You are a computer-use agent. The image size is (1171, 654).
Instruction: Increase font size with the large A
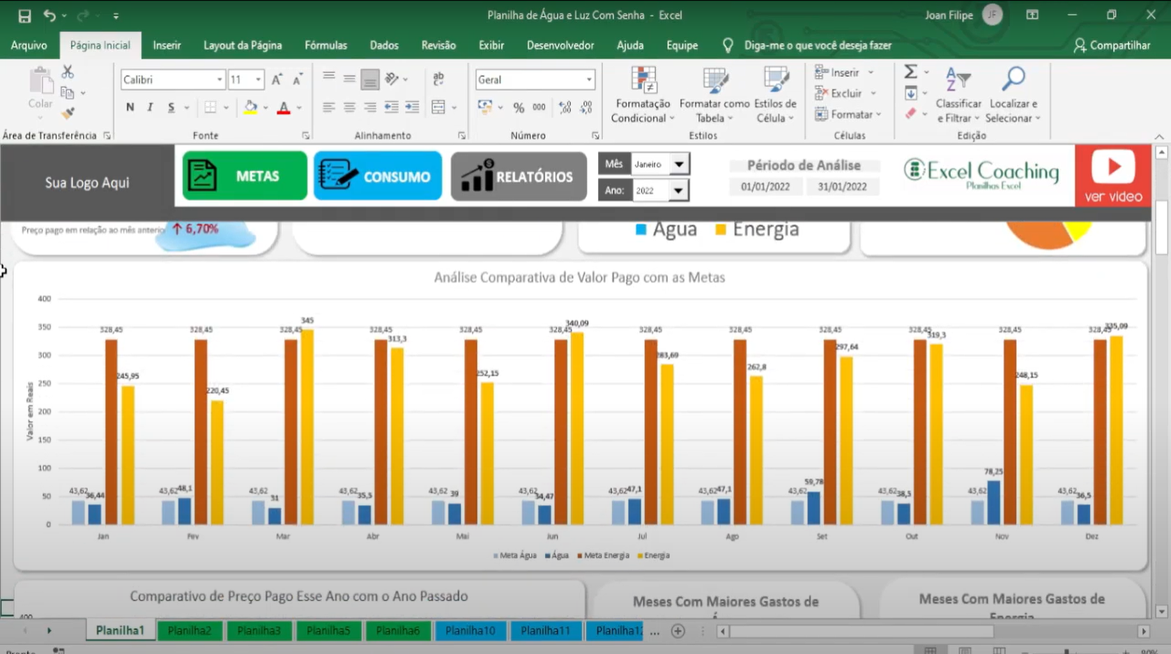277,79
